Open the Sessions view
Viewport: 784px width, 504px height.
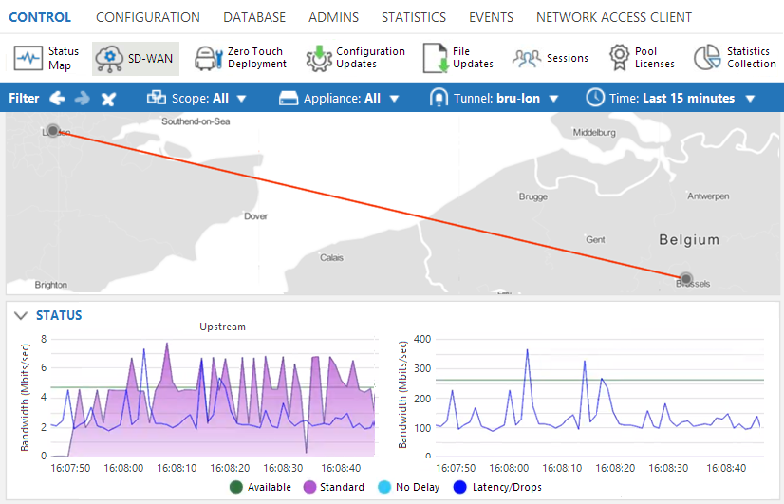(551, 58)
